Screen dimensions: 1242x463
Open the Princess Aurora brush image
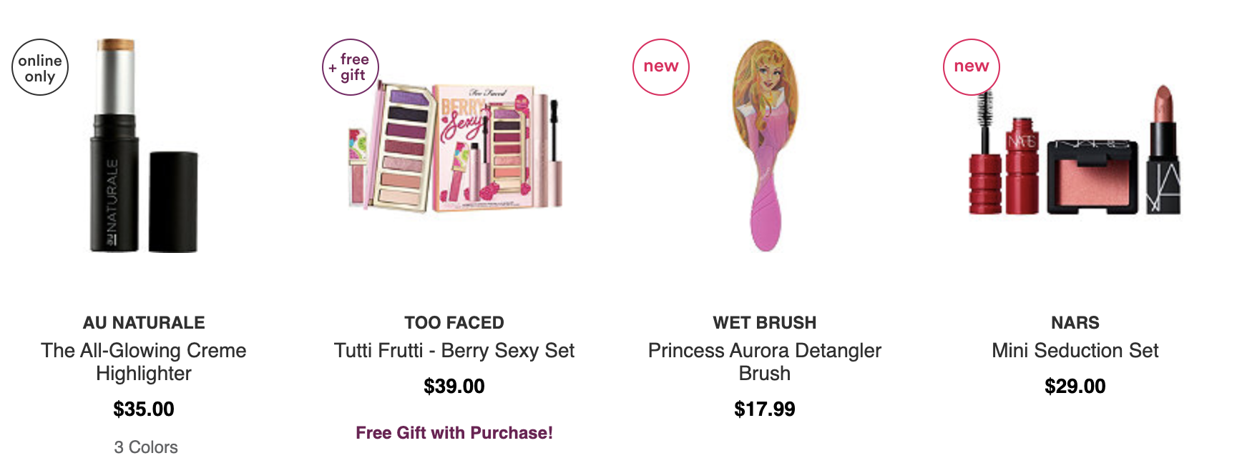765,146
